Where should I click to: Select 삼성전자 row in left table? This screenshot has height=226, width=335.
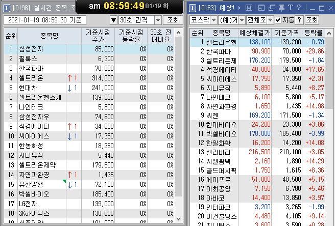[x=89, y=49]
